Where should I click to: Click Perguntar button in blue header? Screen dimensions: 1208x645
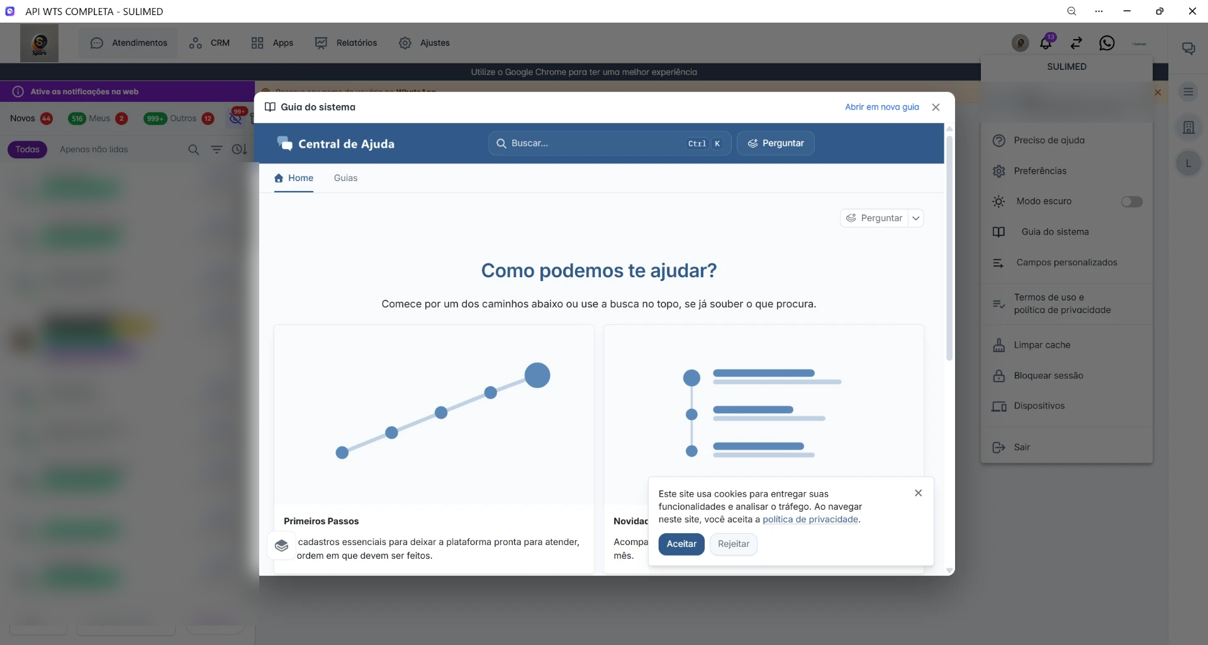pyautogui.click(x=775, y=143)
